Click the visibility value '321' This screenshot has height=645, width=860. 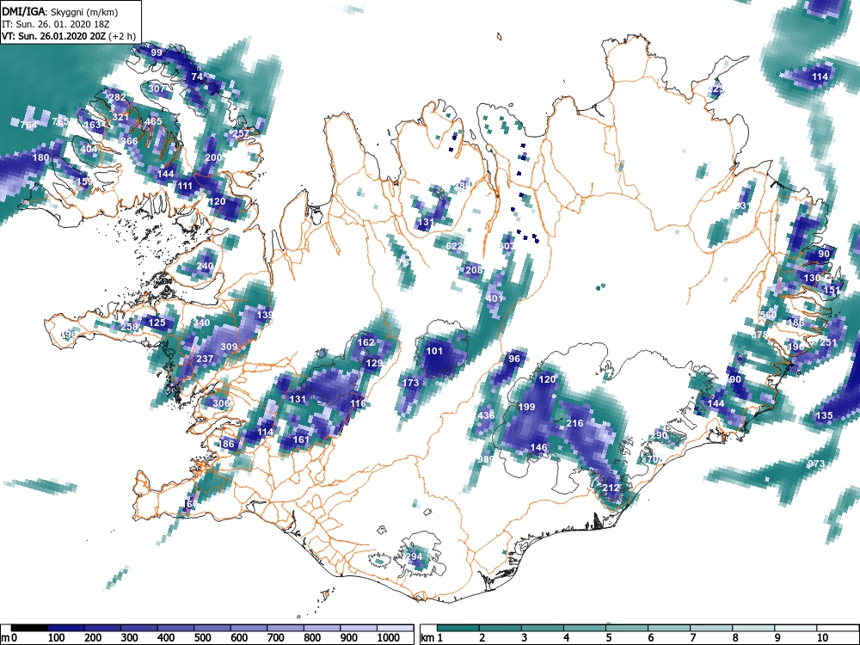pos(120,117)
